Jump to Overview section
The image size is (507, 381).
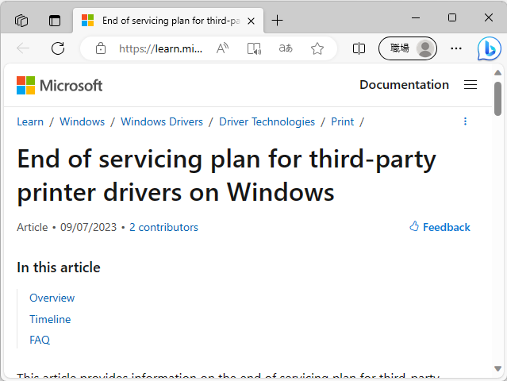52,298
